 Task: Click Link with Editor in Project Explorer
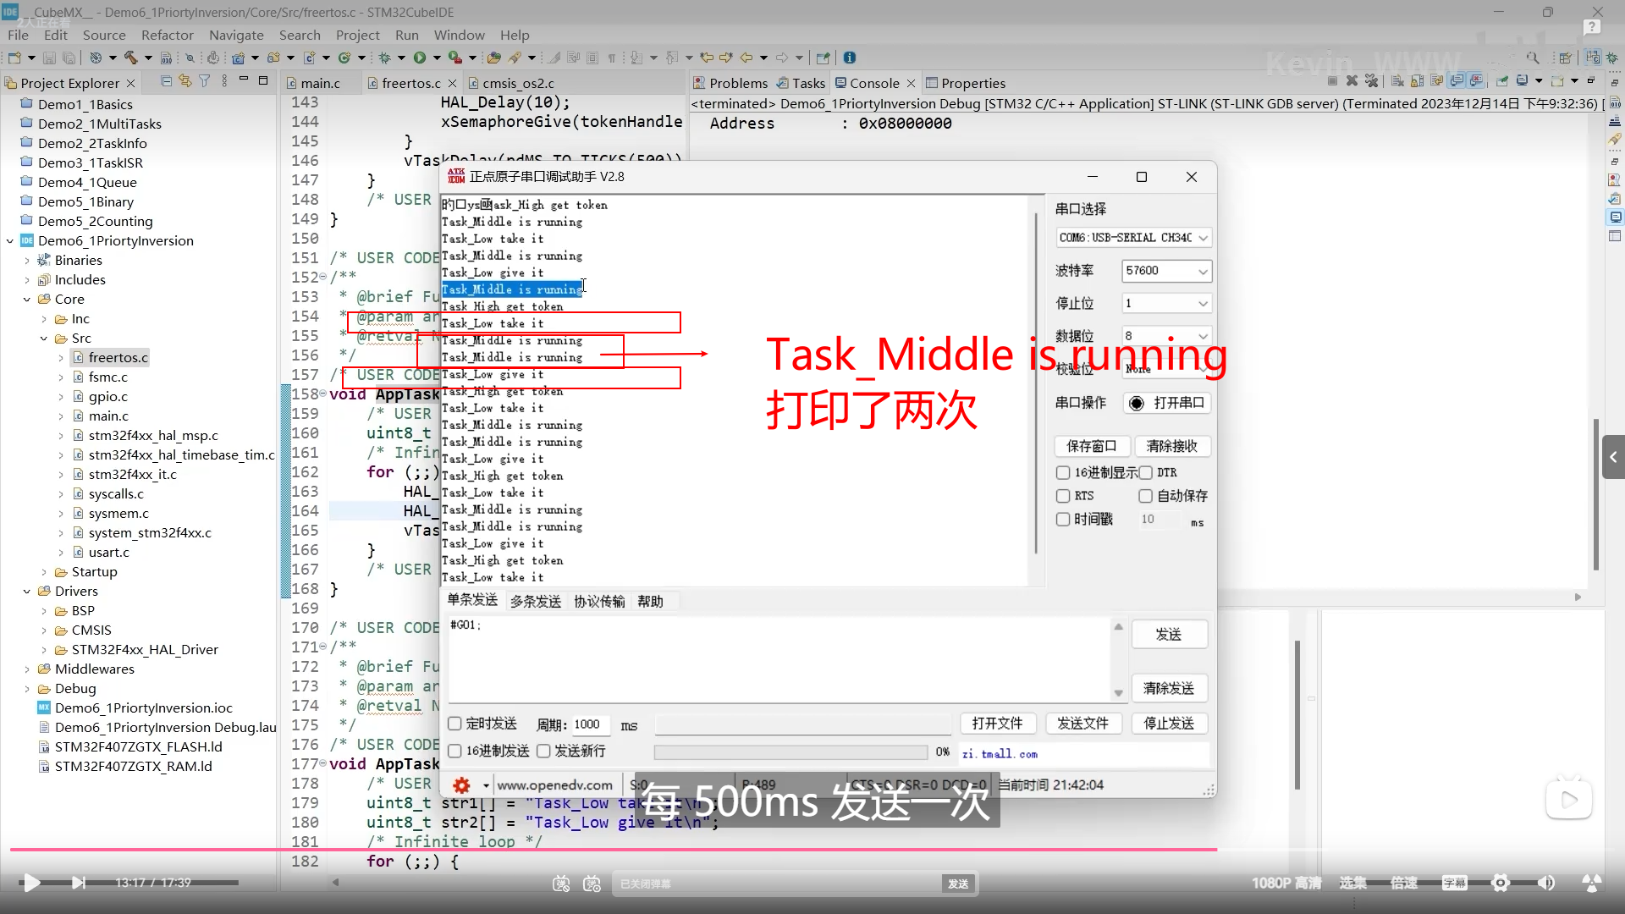(185, 81)
